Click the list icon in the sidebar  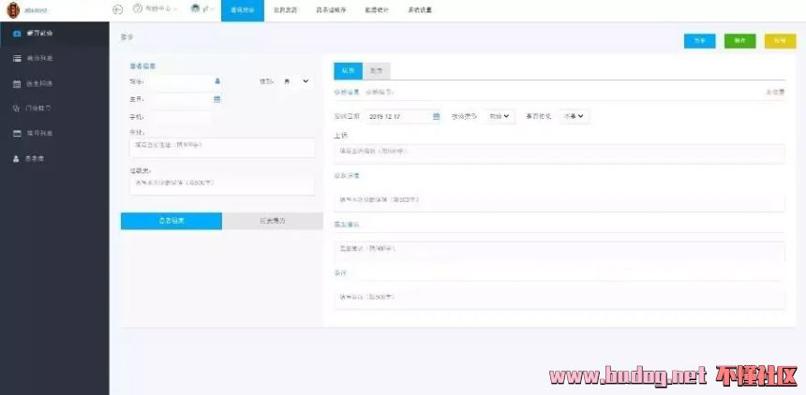17,59
